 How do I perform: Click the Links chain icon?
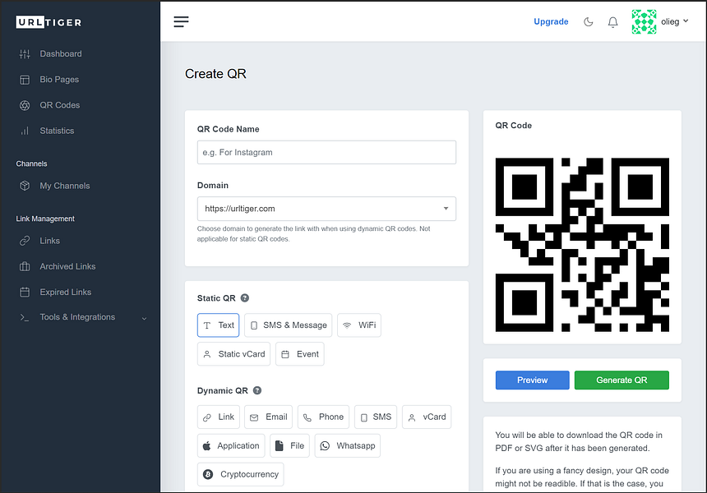[x=25, y=241]
